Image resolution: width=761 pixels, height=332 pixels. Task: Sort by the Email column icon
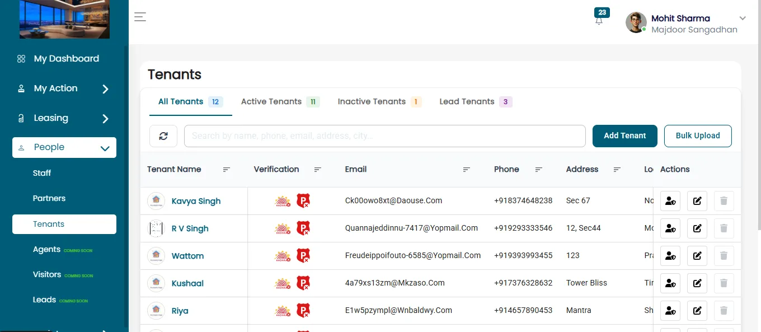466,170
